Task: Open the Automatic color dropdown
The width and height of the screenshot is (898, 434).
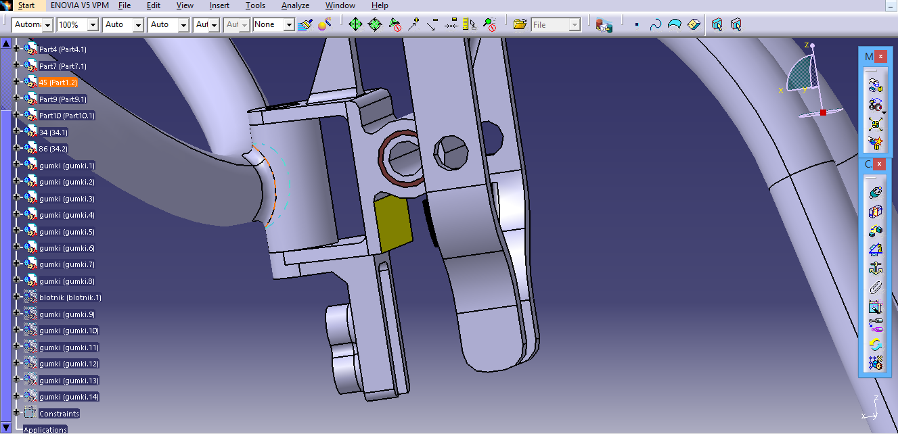Action: (x=47, y=25)
